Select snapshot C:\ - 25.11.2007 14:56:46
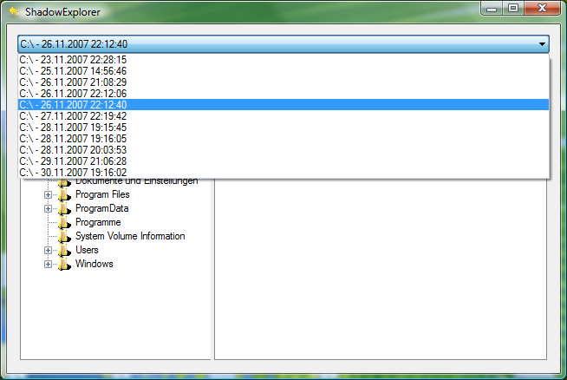 283,71
